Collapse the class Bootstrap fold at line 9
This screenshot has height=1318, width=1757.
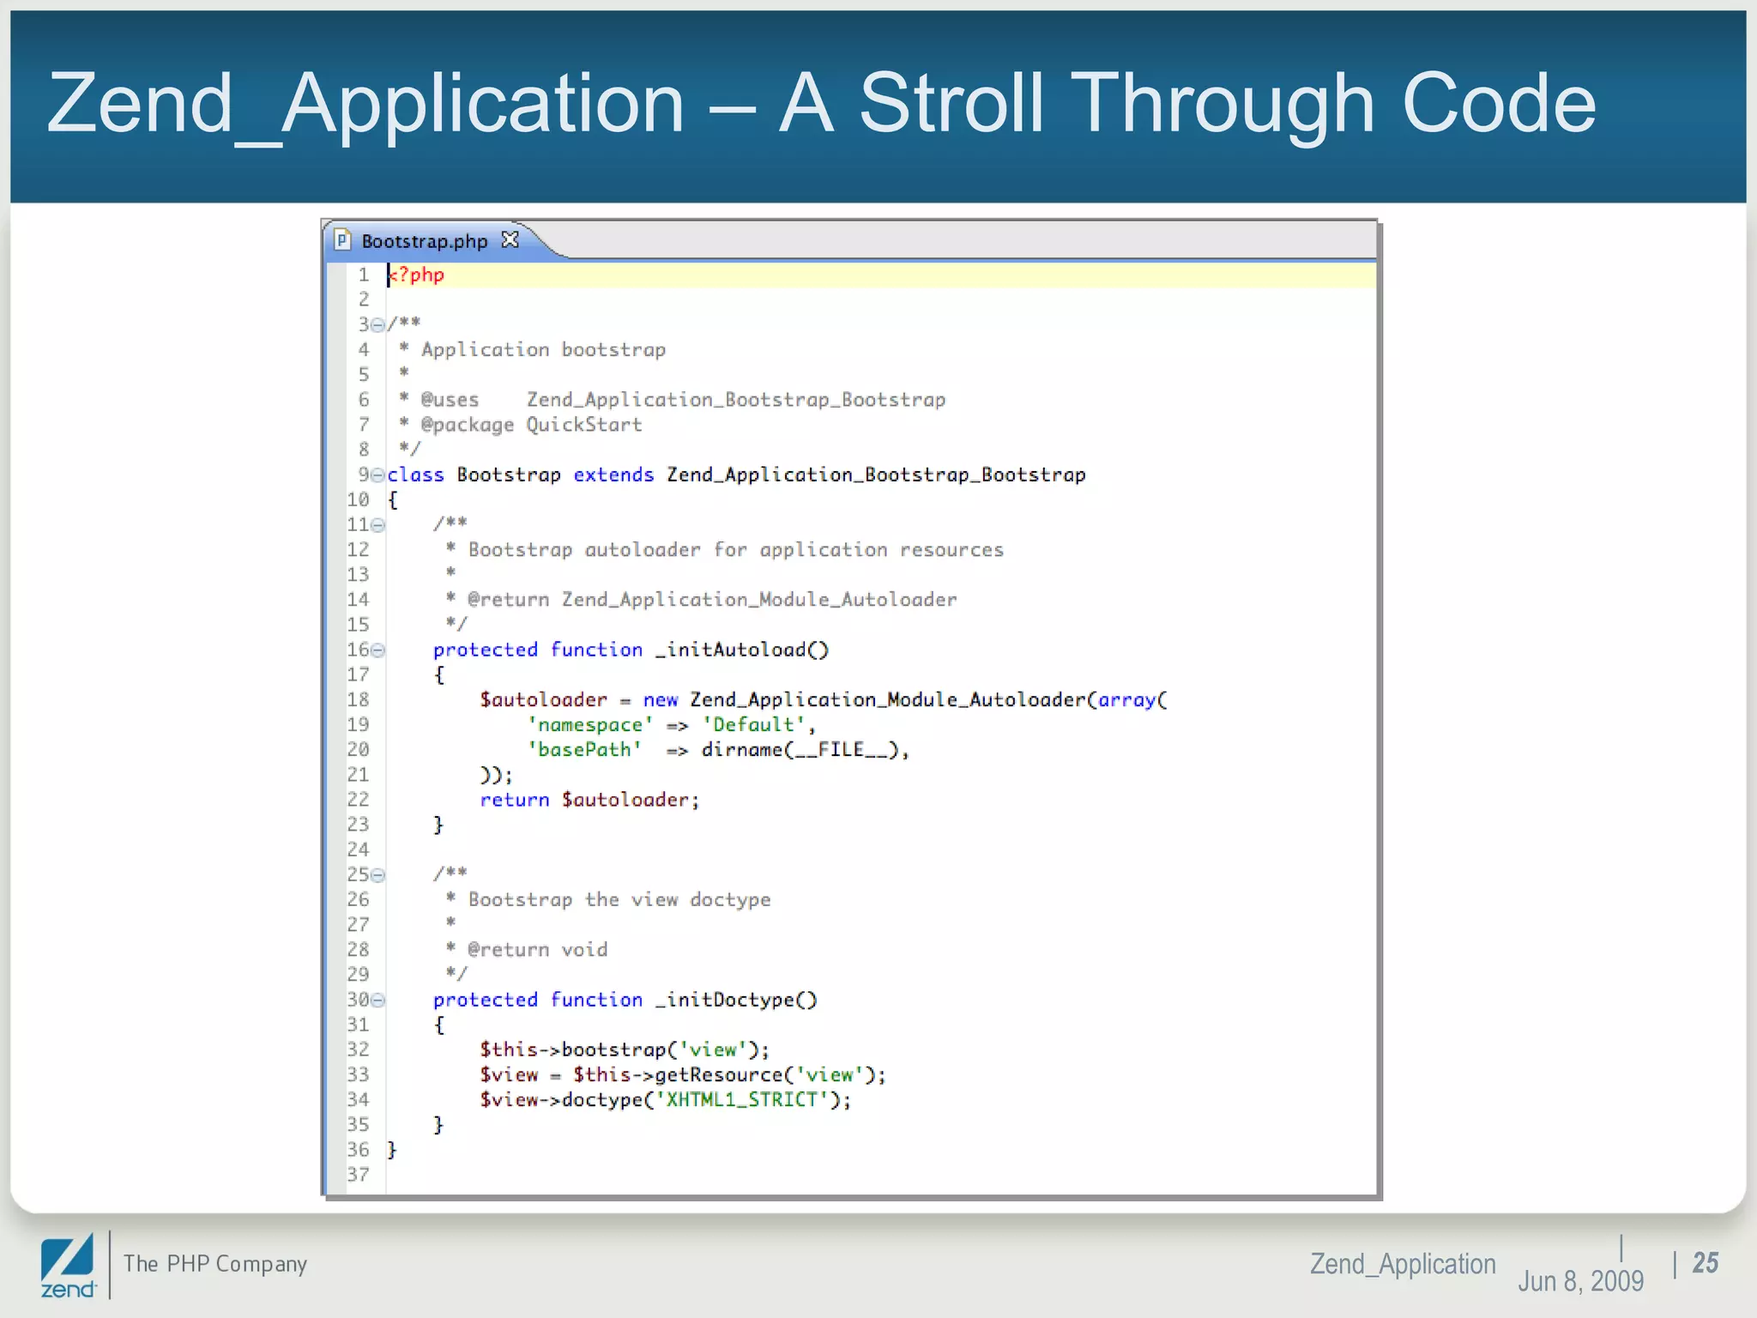tap(377, 475)
